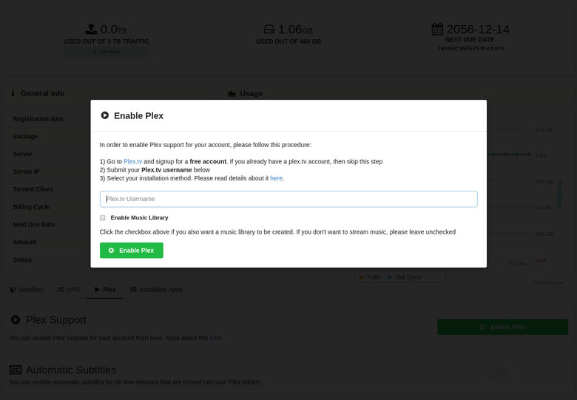Image resolution: width=577 pixels, height=400 pixels.
Task: Click the Highcharts.com credit link
Action: click(549, 282)
